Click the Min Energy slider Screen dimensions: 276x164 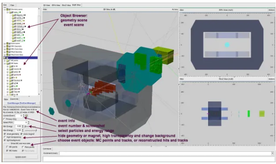[30, 127]
